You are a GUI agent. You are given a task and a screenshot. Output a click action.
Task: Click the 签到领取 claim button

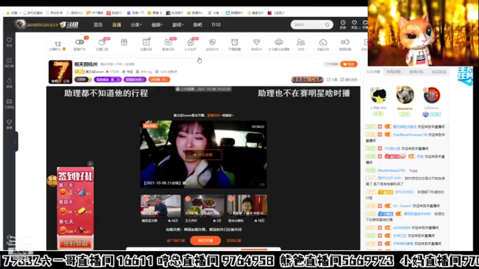(75, 243)
